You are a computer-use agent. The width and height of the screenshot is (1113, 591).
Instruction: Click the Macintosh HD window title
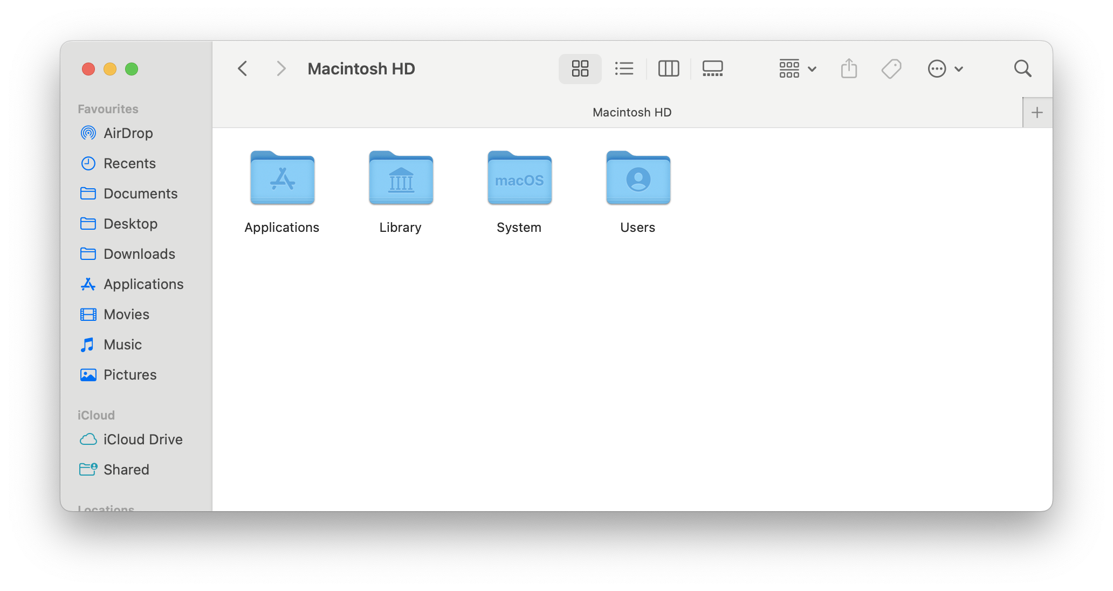coord(361,68)
